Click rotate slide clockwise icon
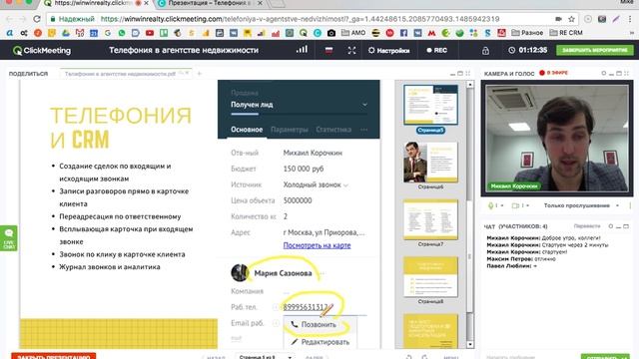Screen dimensions: 639x359 coord(424,357)
